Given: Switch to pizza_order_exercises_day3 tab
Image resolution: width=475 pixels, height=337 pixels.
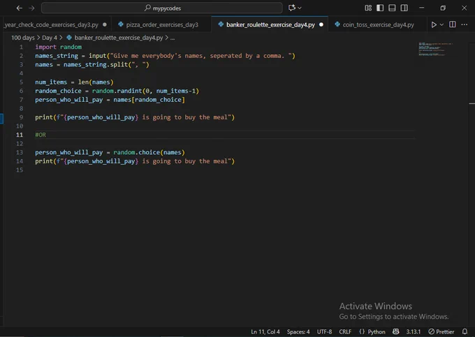Looking at the screenshot, I should 162,25.
